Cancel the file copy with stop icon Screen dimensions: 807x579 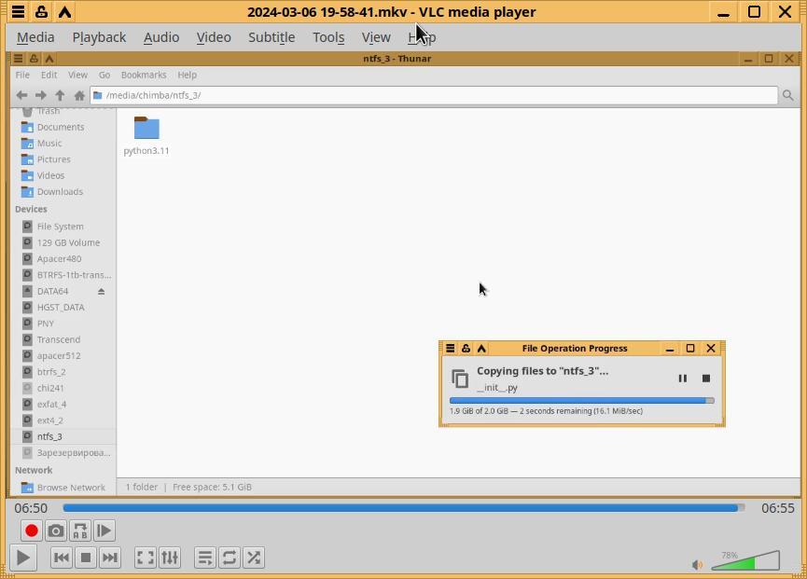[706, 379]
